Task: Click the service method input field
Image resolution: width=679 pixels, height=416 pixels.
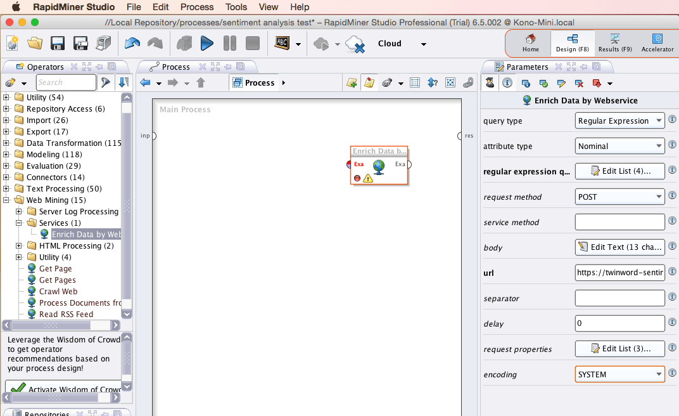Action: (619, 222)
